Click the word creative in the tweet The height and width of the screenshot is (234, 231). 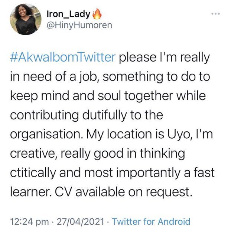(34, 154)
